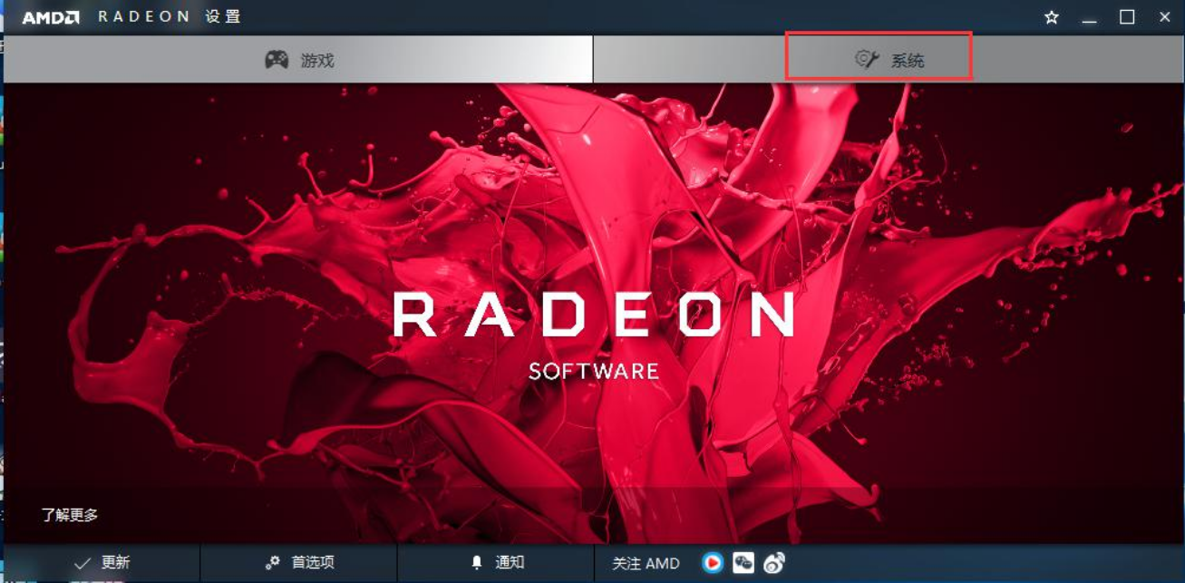The width and height of the screenshot is (1185, 583).
Task: Click the gamepad icon in the Gaming tab
Action: [277, 60]
